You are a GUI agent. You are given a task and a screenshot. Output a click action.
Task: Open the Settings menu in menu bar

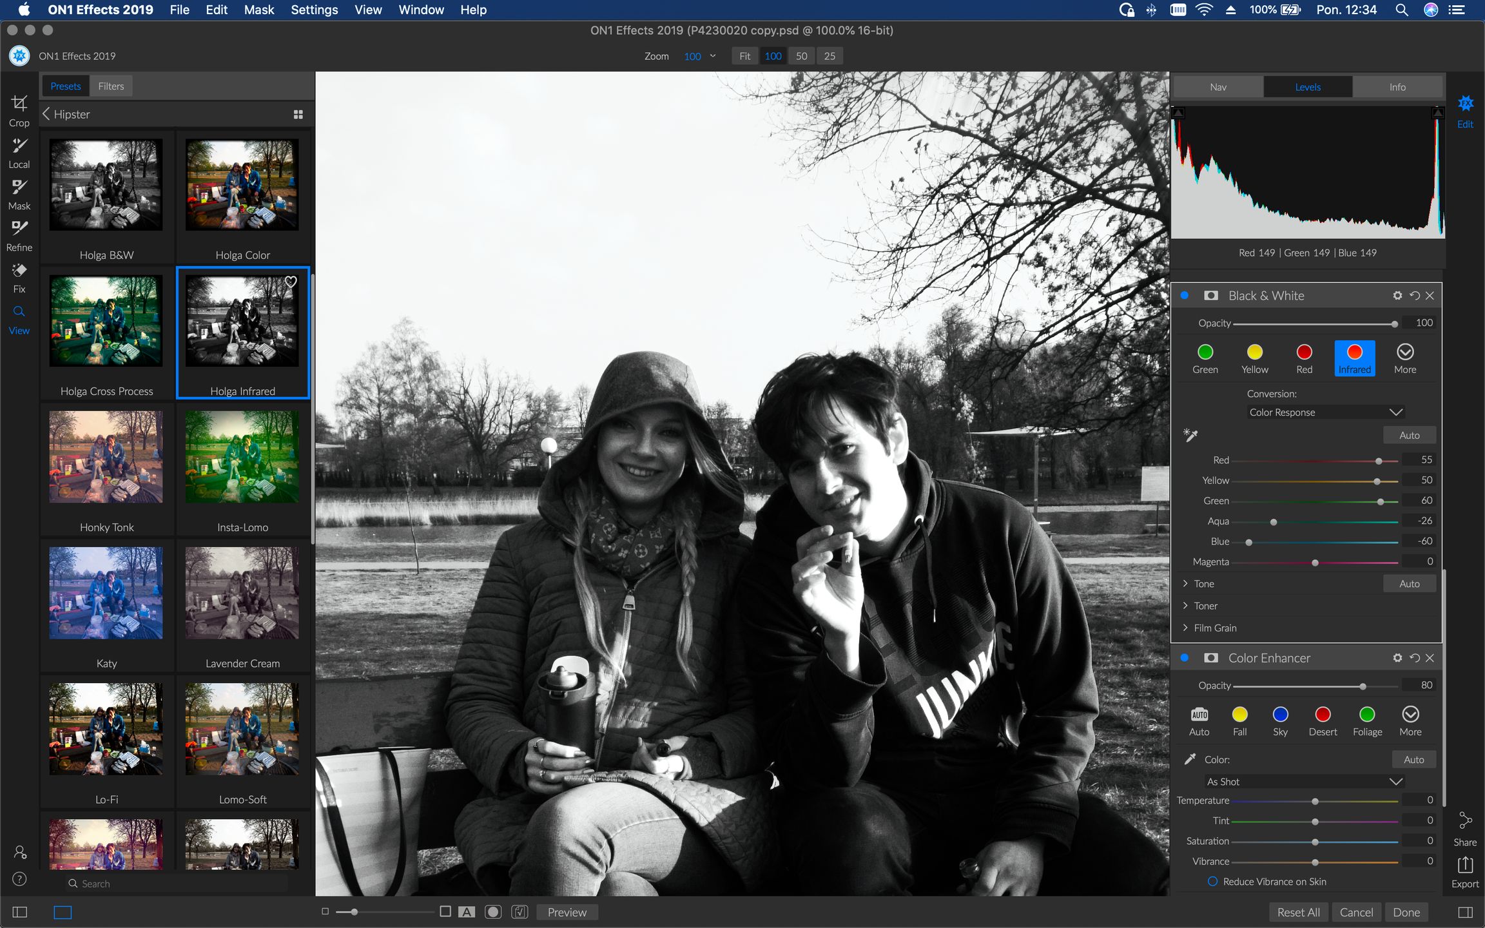(x=314, y=10)
